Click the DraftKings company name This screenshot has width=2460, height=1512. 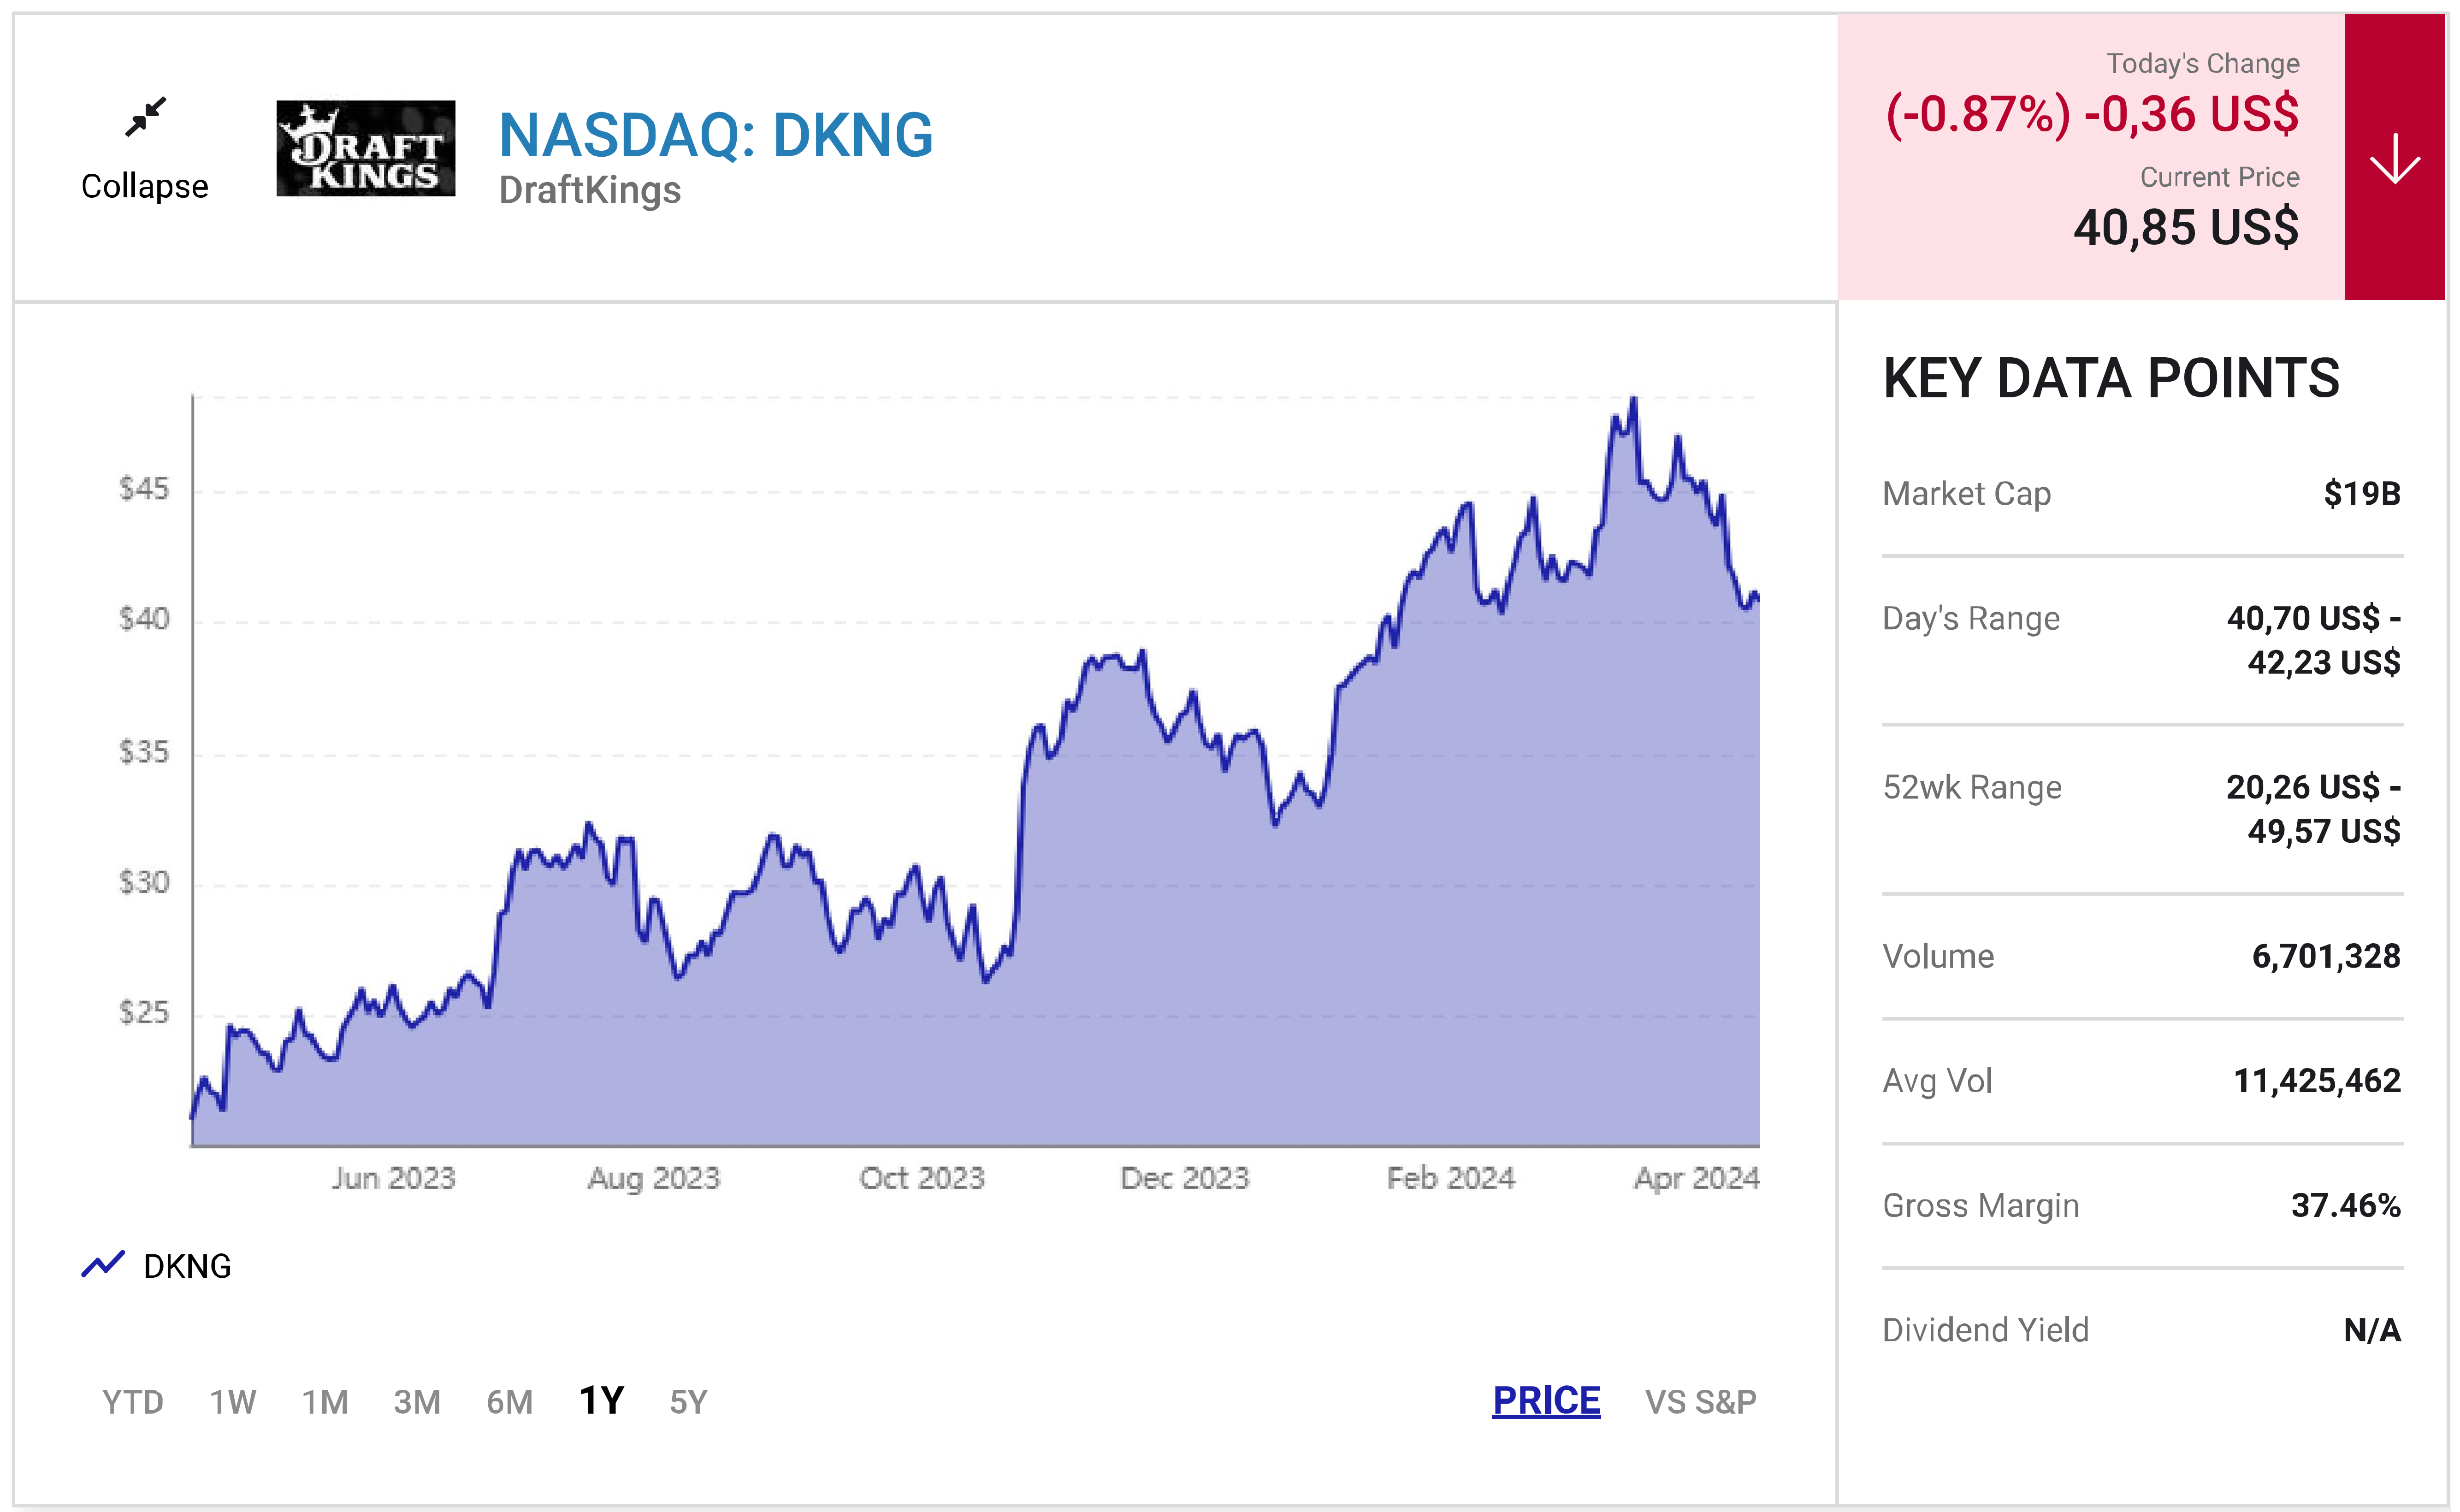coord(590,190)
